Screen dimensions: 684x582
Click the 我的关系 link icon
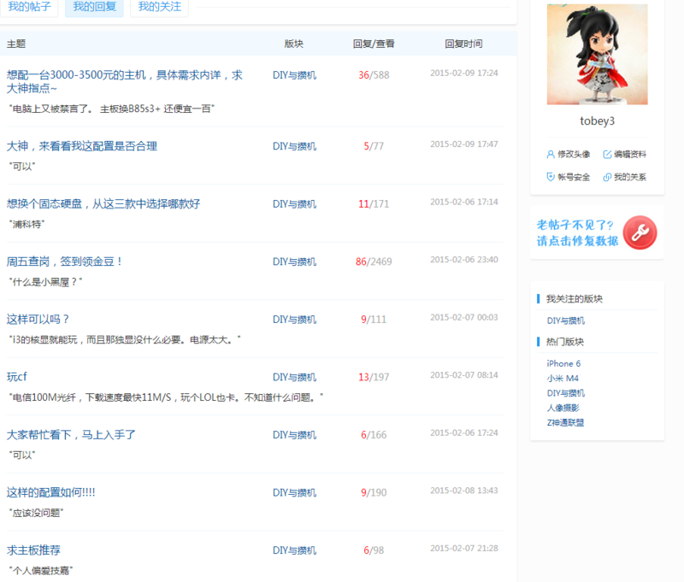click(x=607, y=177)
